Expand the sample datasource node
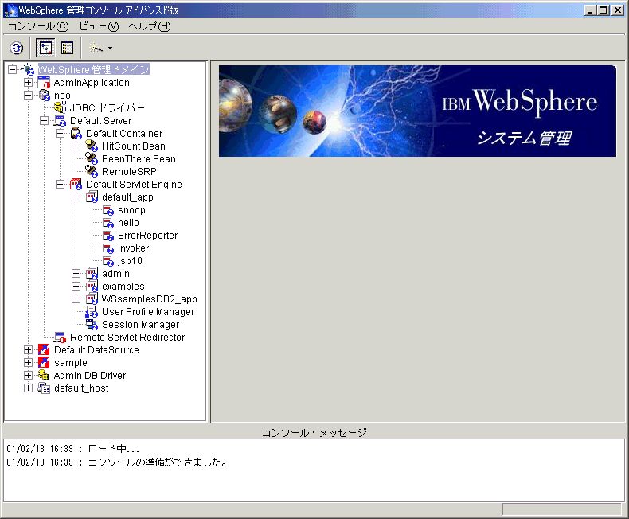The image size is (629, 519). [28, 362]
